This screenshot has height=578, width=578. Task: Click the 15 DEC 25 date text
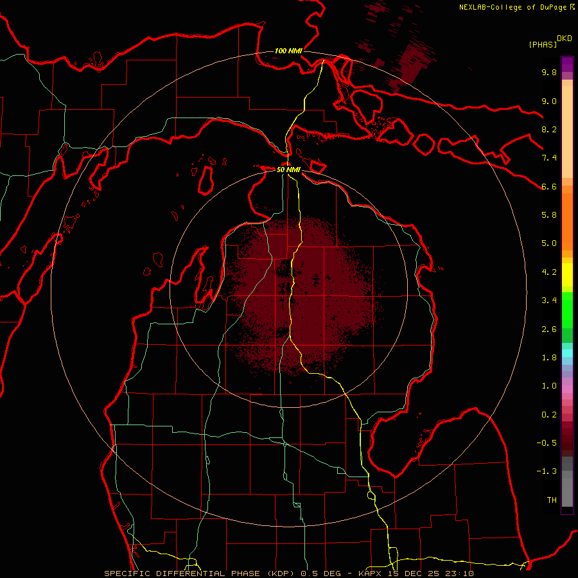[415, 574]
